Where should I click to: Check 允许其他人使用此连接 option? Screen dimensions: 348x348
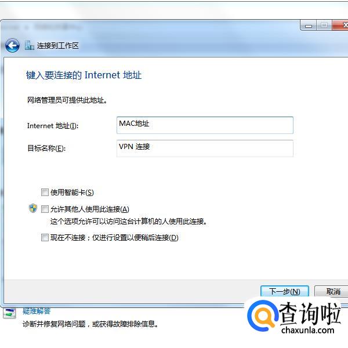tap(45, 209)
